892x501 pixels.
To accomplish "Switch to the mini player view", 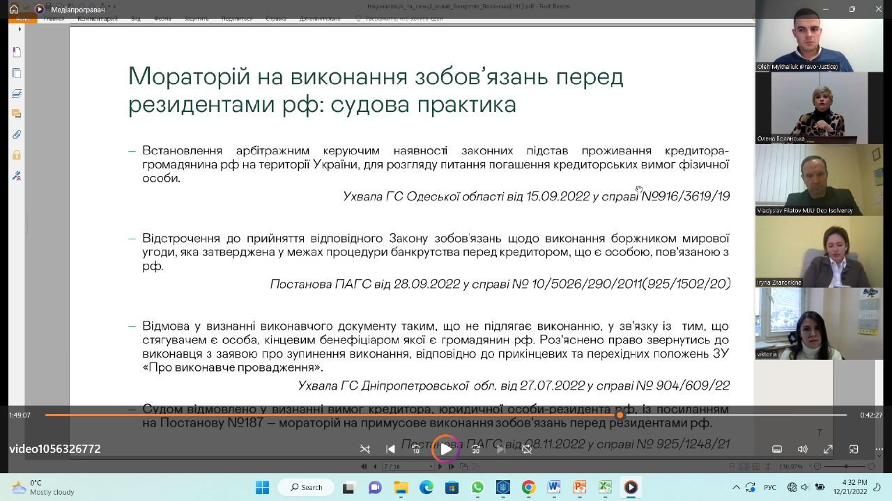I will (x=854, y=450).
